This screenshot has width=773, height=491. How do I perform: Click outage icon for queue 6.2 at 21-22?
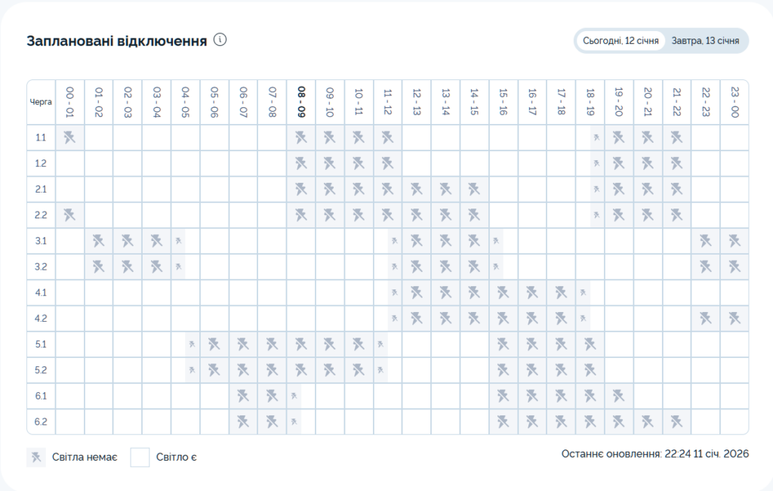coord(676,421)
